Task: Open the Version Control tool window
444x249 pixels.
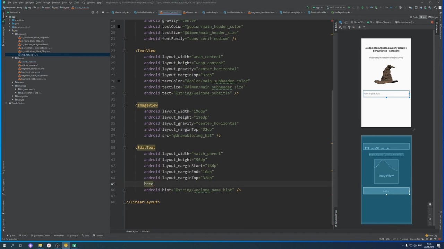Action: [41, 236]
